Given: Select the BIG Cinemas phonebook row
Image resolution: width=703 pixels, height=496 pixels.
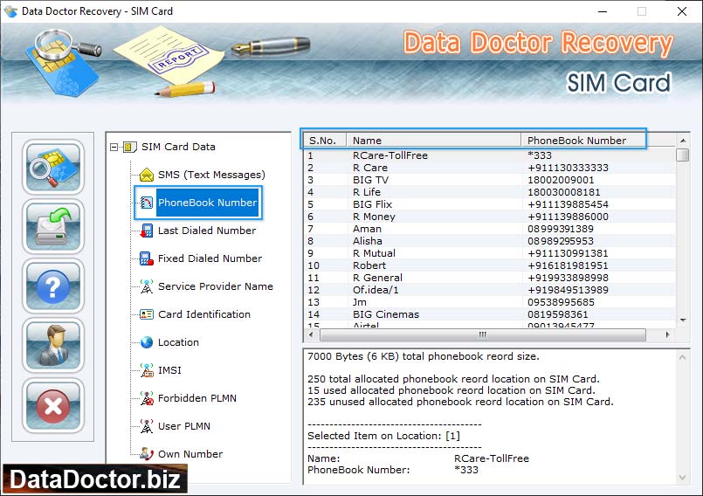Looking at the screenshot, I should point(385,314).
